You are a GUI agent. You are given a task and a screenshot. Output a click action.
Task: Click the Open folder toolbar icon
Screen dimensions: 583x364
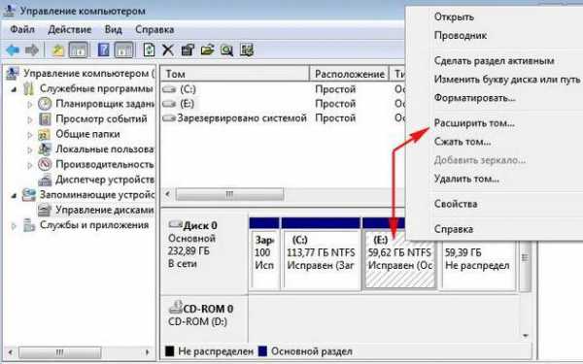(x=208, y=50)
